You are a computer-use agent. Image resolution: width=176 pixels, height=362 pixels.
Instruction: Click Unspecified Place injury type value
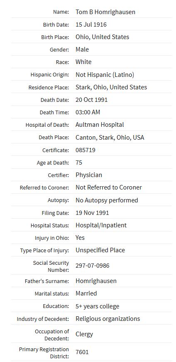(x=100, y=250)
